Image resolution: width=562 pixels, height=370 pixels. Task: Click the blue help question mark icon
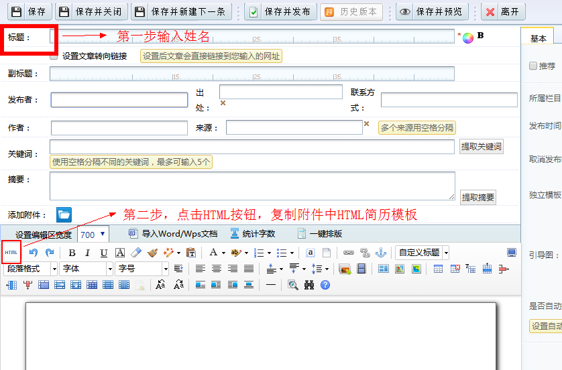click(325, 285)
